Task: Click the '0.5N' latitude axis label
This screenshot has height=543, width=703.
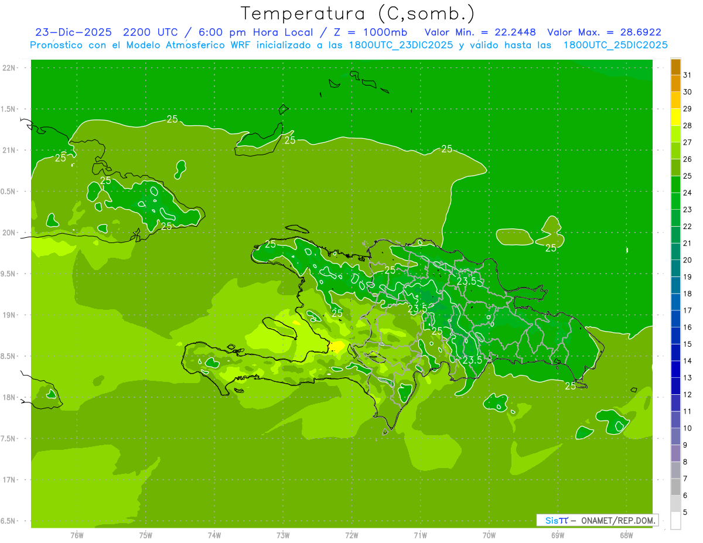Action: [9, 192]
